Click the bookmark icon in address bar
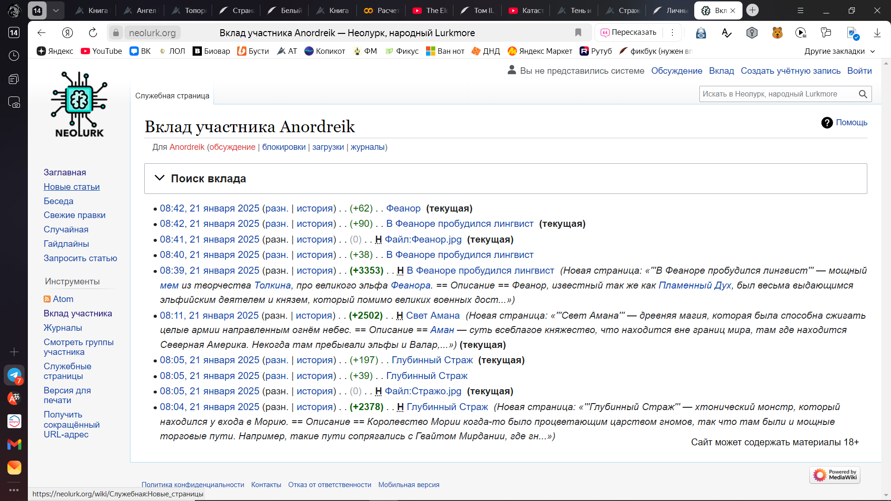 (578, 32)
